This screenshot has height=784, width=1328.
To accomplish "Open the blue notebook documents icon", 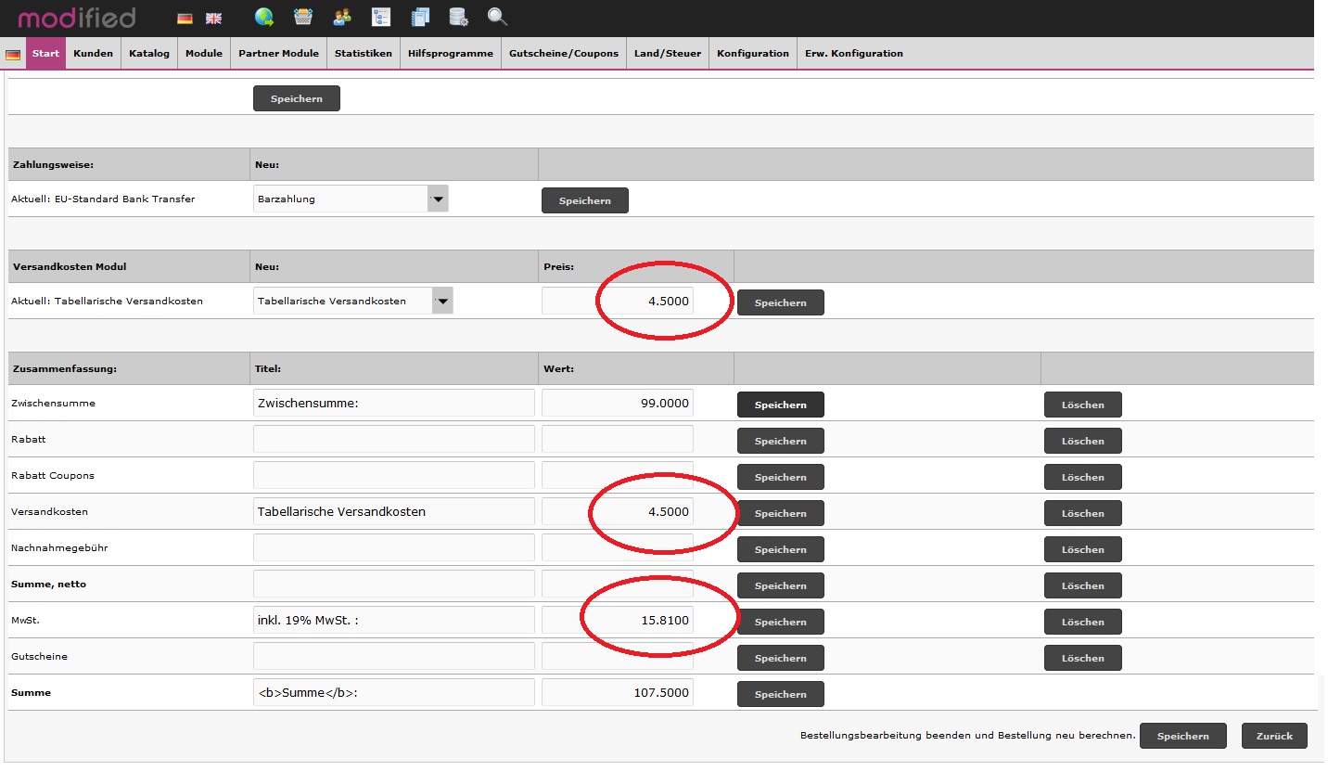I will [x=420, y=17].
